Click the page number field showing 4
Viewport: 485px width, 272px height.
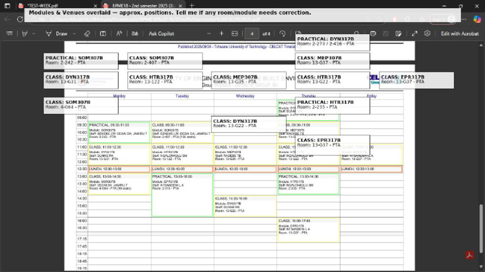pyautogui.click(x=252, y=33)
